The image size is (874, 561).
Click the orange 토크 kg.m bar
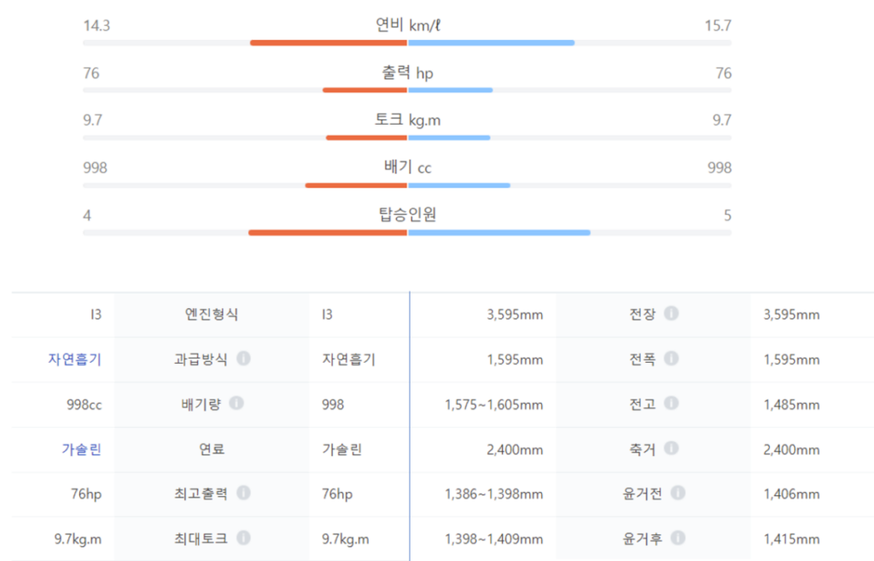tap(366, 137)
